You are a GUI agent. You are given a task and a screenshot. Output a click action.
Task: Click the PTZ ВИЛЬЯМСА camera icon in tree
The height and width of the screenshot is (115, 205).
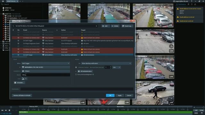point(6,18)
